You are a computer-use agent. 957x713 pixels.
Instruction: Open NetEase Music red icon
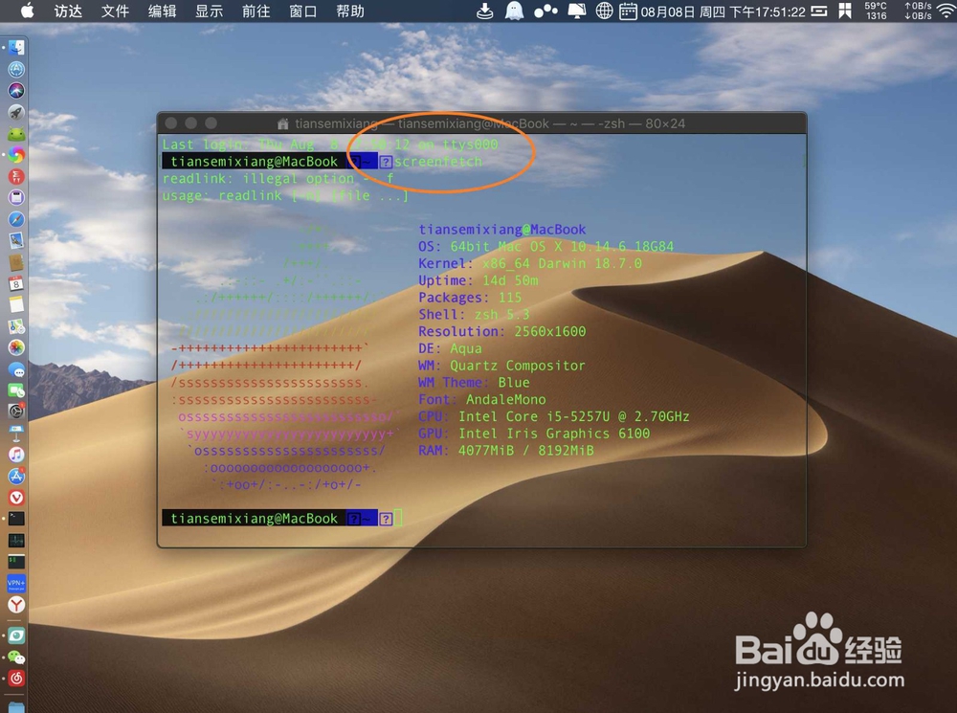16,679
